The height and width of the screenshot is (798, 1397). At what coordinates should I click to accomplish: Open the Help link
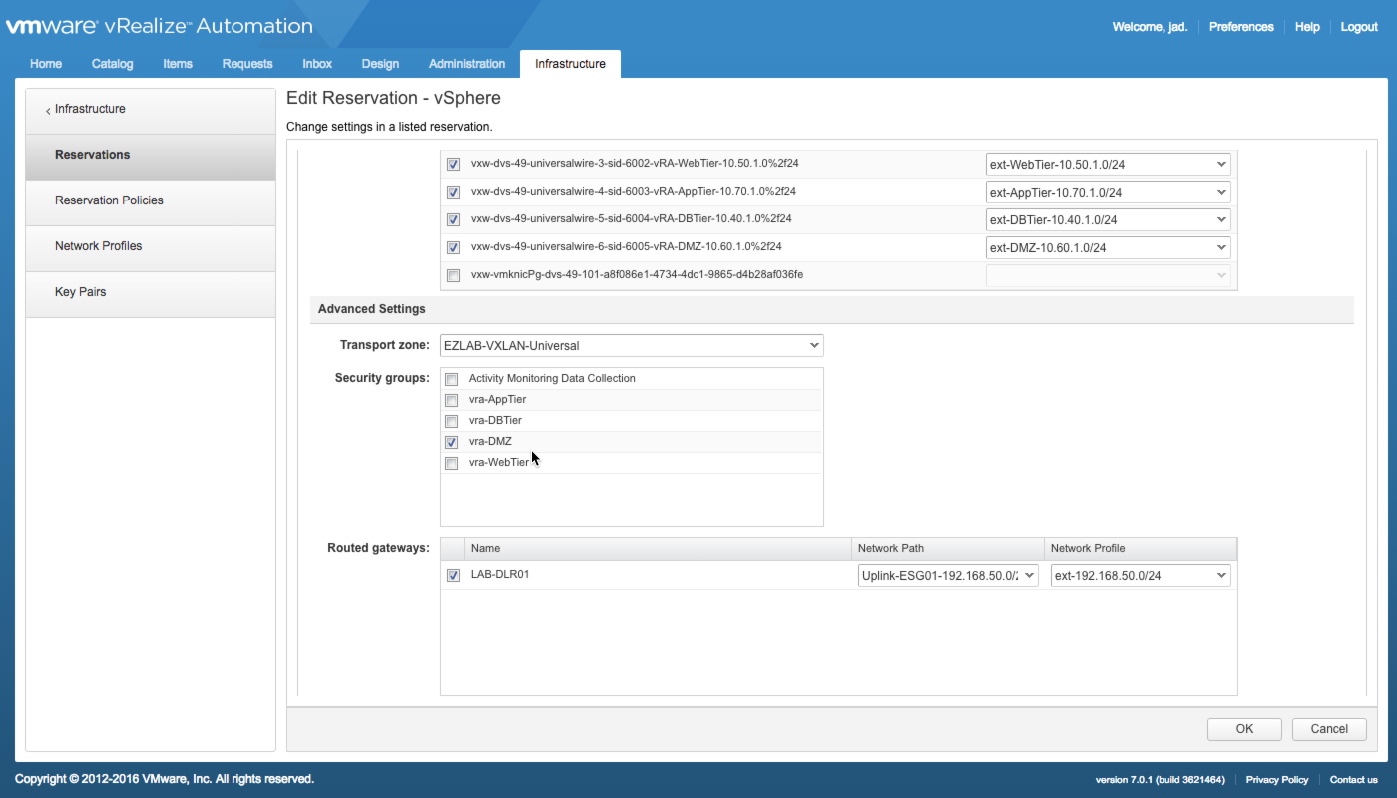pos(1307,27)
